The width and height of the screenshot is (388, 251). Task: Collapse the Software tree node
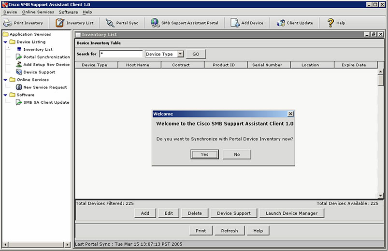[5, 95]
